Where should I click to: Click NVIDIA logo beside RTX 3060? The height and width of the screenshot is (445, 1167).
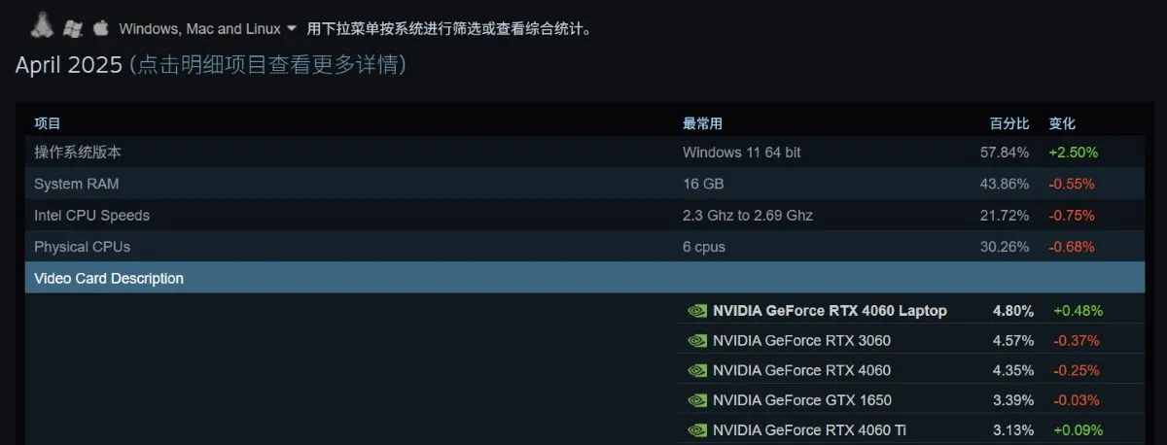coord(697,341)
